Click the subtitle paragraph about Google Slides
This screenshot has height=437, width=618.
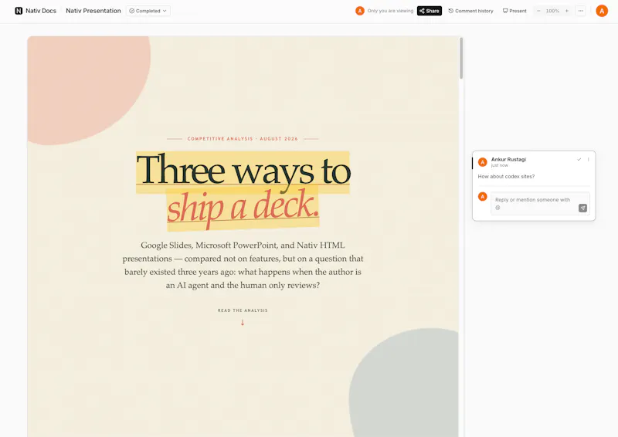pyautogui.click(x=243, y=265)
